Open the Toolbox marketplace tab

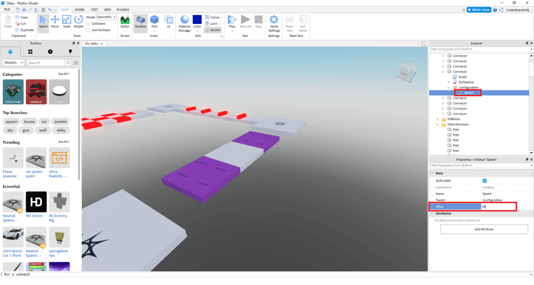[10, 51]
